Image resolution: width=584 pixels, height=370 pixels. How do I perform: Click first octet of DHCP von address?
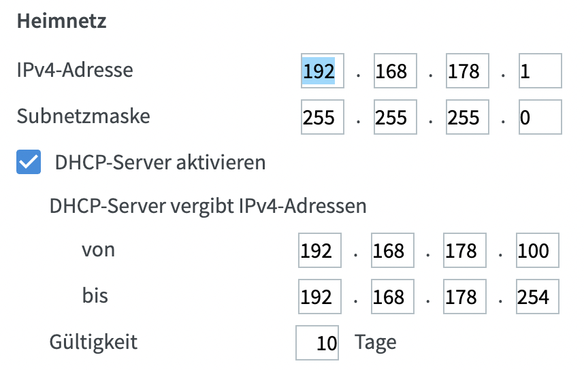(x=319, y=250)
